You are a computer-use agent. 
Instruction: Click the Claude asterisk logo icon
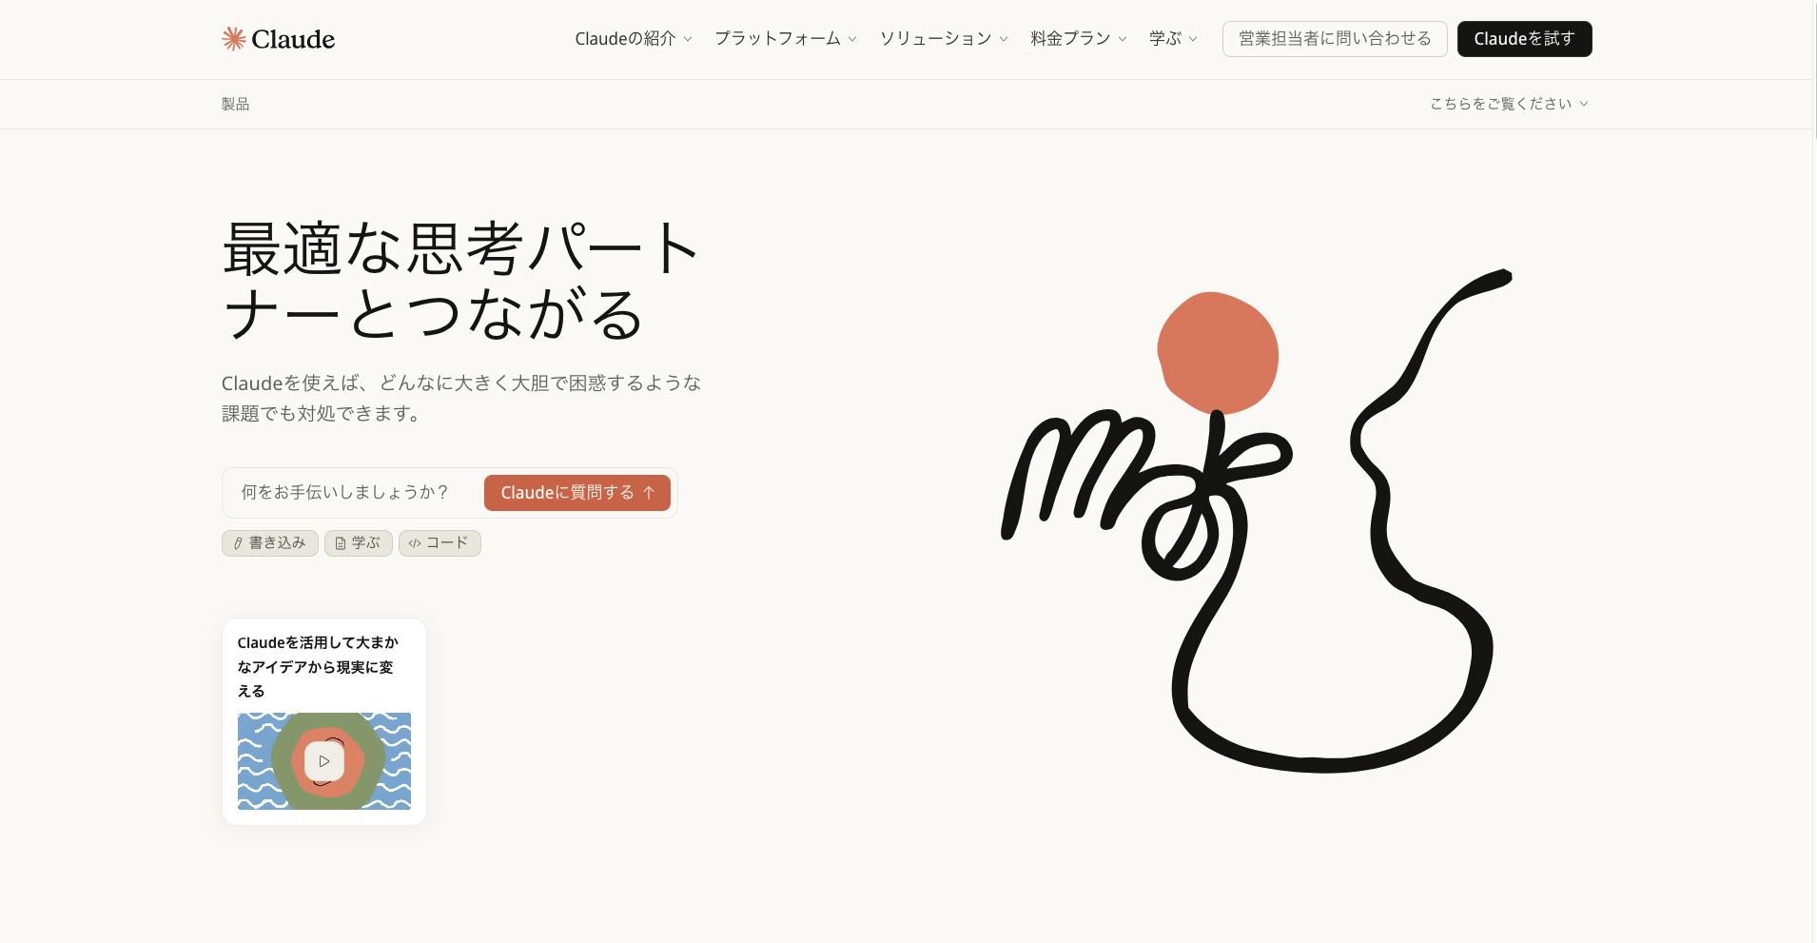[233, 38]
